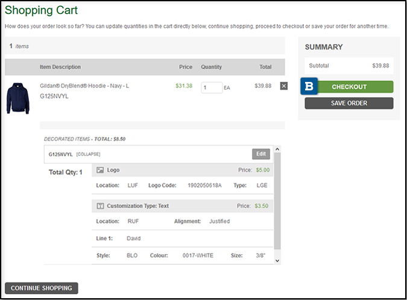Click the blue B marker badge
The width and height of the screenshot is (407, 300).
coord(309,86)
